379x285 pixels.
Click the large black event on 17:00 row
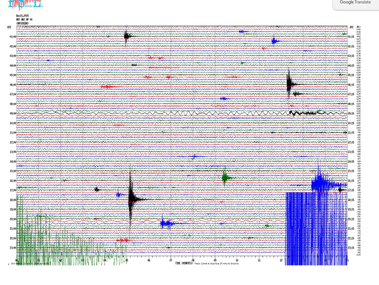point(131,196)
